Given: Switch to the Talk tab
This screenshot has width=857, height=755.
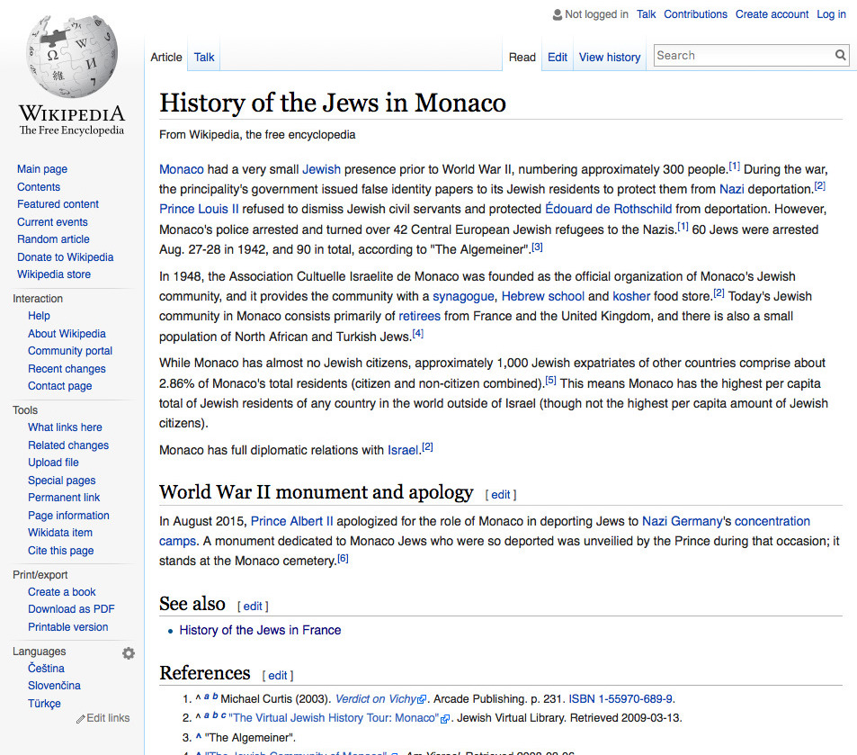Looking at the screenshot, I should tap(203, 57).
